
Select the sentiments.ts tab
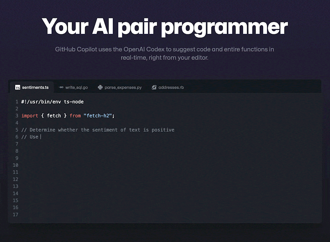coord(32,87)
